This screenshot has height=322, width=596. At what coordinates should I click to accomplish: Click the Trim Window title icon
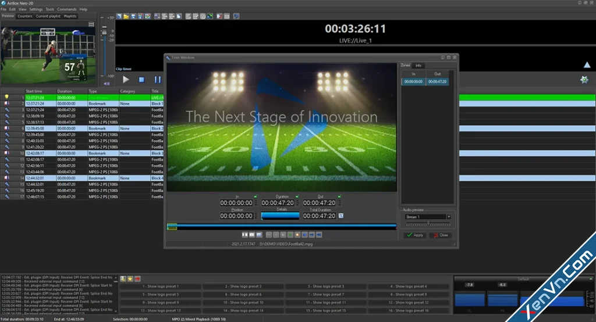click(x=168, y=58)
